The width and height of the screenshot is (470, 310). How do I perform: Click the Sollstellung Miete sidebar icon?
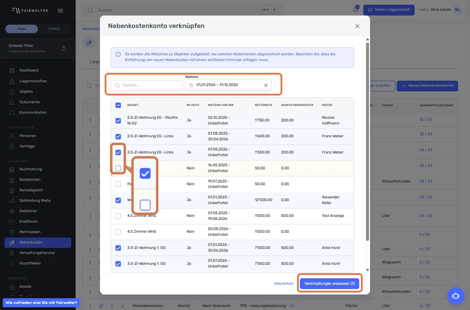coord(12,201)
